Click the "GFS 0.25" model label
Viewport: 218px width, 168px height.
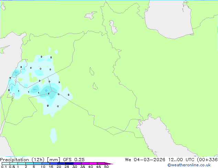[74, 160]
